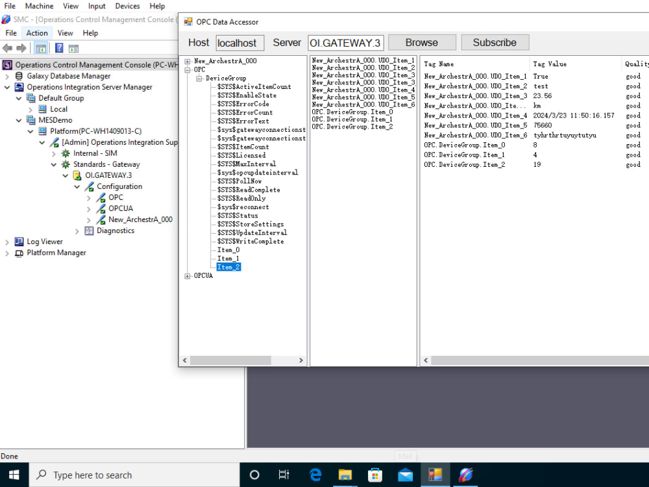
Task: Click the Help question mark toolbar icon
Action: 59,47
